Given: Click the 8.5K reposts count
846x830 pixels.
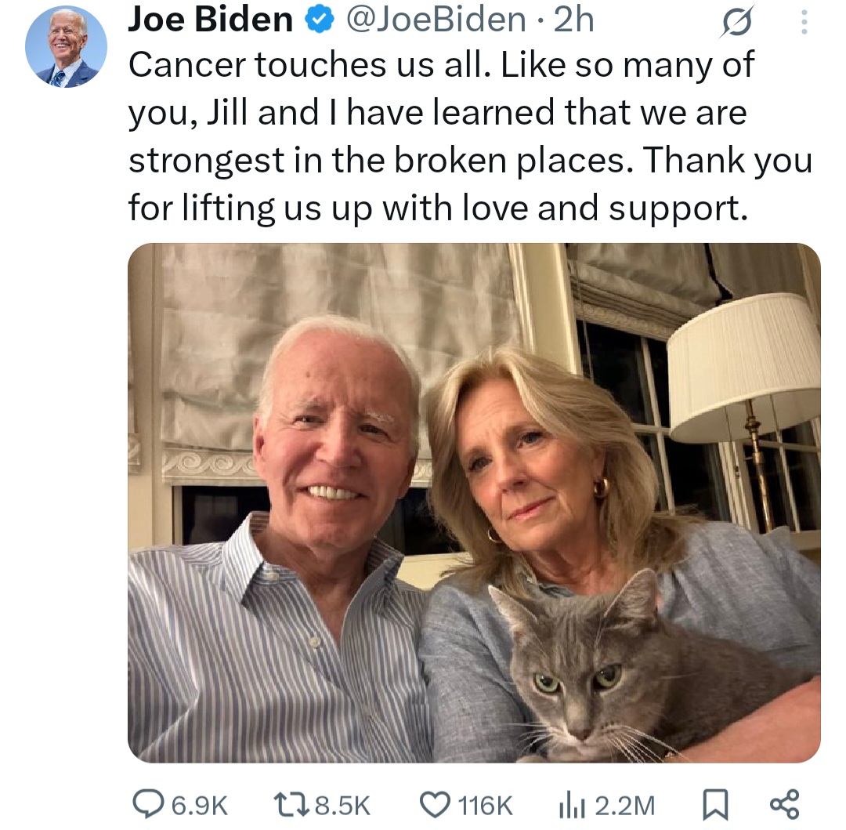Looking at the screenshot, I should pyautogui.click(x=342, y=805).
